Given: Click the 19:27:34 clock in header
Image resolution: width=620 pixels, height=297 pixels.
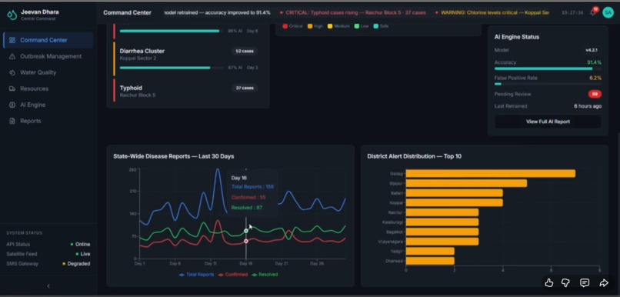Looking at the screenshot, I should (x=572, y=12).
